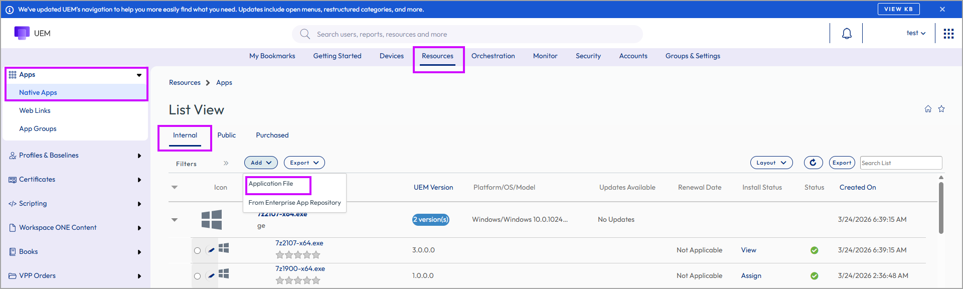Open the notifications bell
Screen dimensions: 963x289
[x=847, y=34]
